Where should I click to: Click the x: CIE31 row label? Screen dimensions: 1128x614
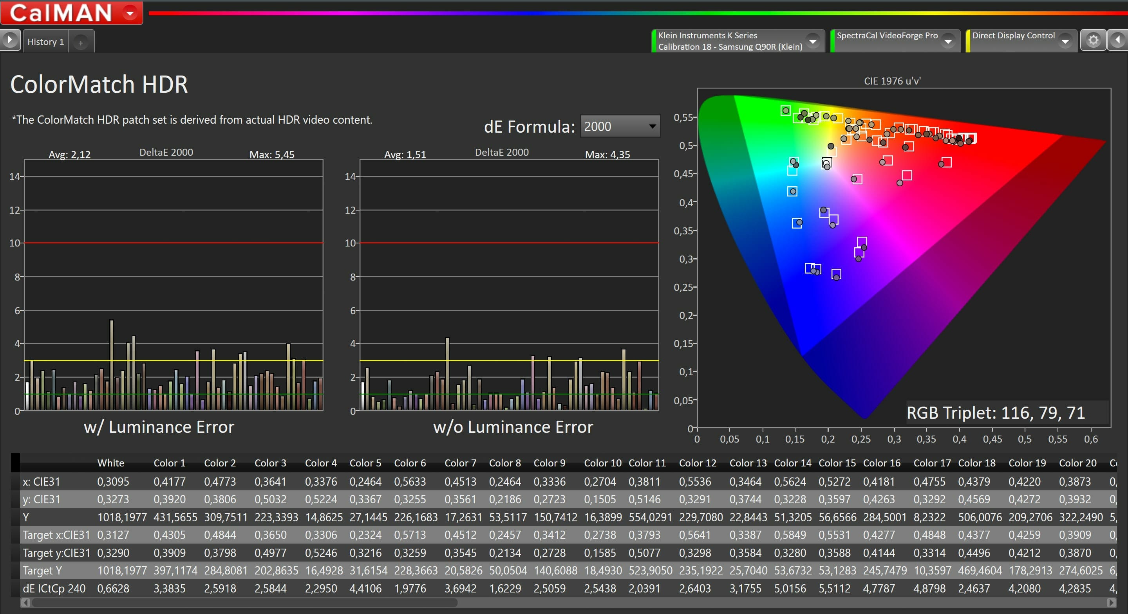tap(41, 482)
